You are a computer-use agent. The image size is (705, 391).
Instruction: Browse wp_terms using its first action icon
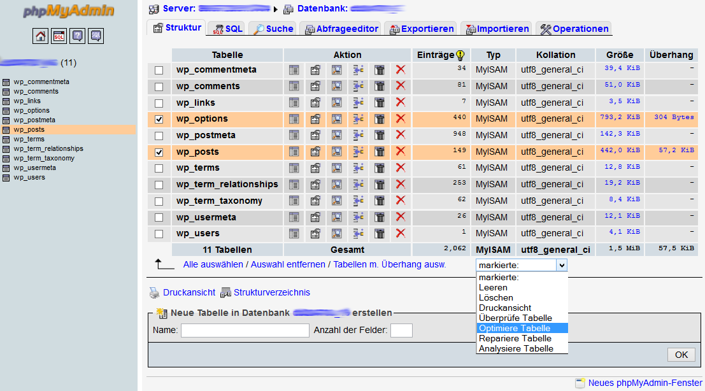point(294,168)
